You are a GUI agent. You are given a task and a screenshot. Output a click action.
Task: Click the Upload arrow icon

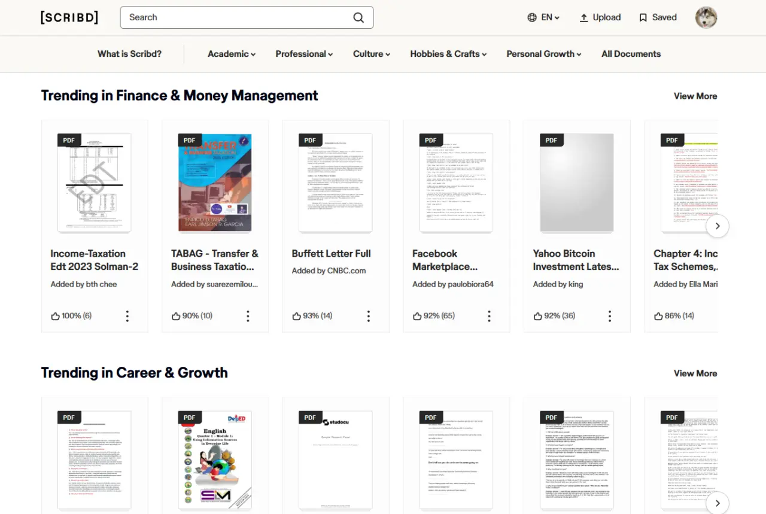pos(584,18)
